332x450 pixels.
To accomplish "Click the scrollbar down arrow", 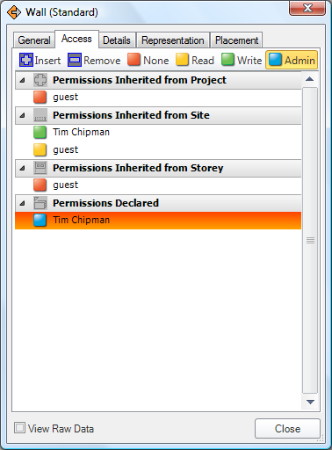I will (310, 402).
